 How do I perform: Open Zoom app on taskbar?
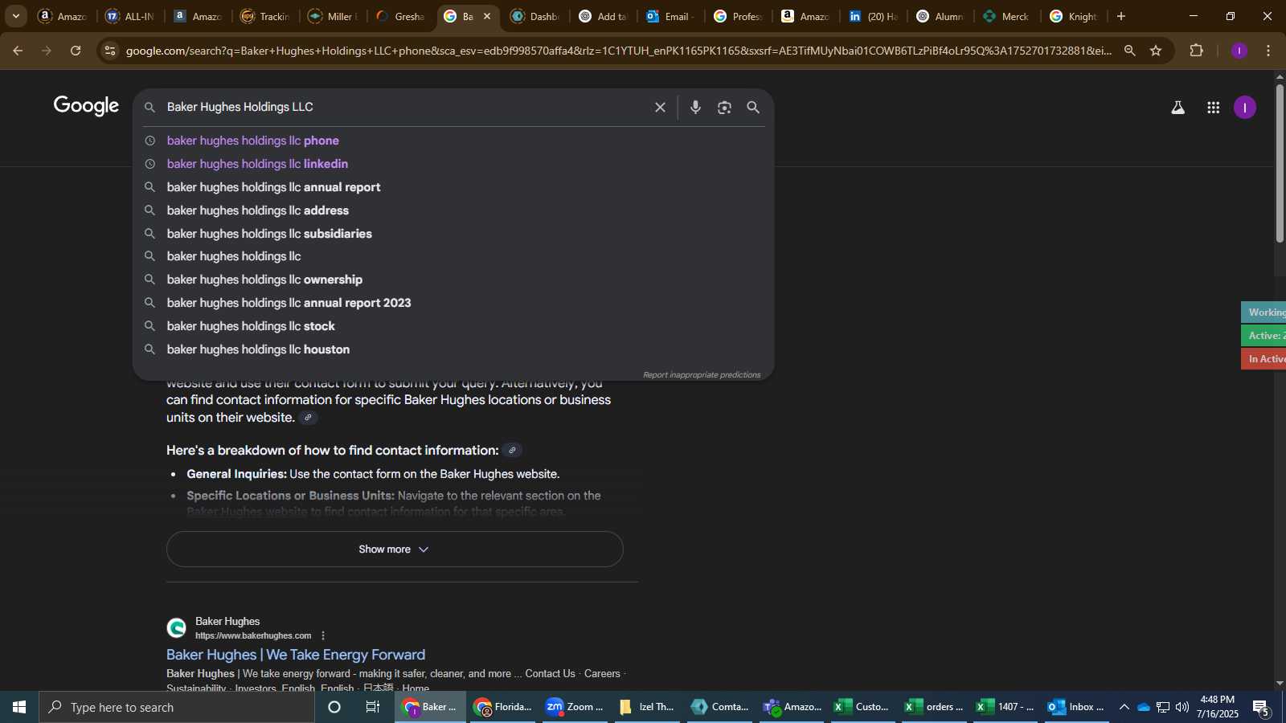(x=574, y=707)
